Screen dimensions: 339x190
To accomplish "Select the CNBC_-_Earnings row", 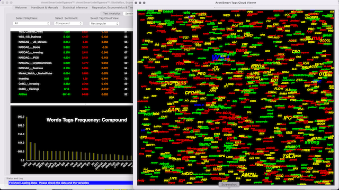I will tap(72, 89).
